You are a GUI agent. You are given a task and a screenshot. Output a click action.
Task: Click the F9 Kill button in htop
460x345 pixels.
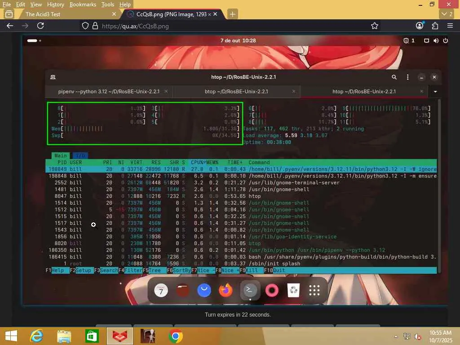point(252,270)
